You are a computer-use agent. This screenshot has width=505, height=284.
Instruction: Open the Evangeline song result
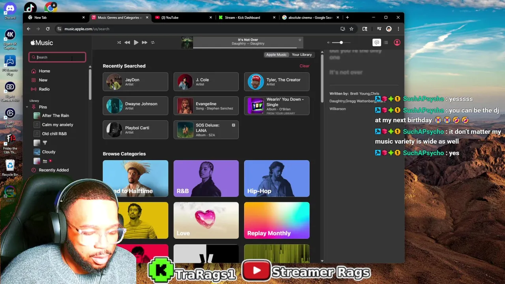pyautogui.click(x=206, y=106)
